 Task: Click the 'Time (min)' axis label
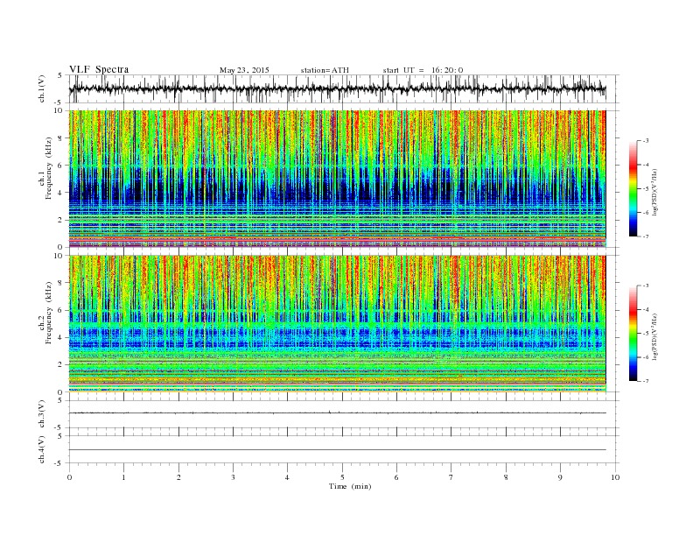[x=350, y=486]
